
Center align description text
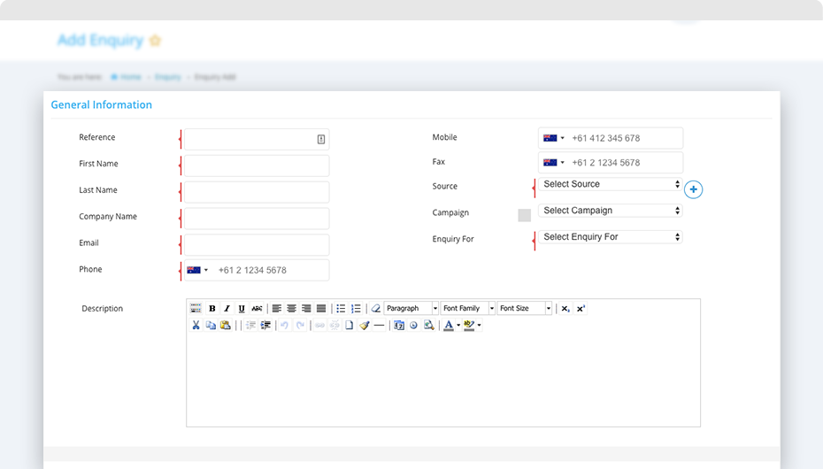point(291,309)
